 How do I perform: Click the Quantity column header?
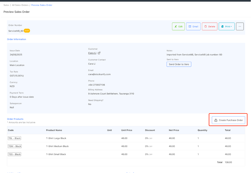coord(202,130)
